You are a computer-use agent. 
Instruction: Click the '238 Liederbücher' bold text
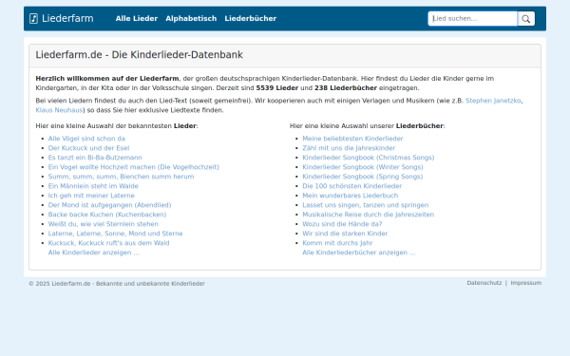point(346,88)
